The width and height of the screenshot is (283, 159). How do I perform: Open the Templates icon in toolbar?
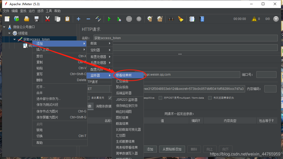[x=17, y=19]
